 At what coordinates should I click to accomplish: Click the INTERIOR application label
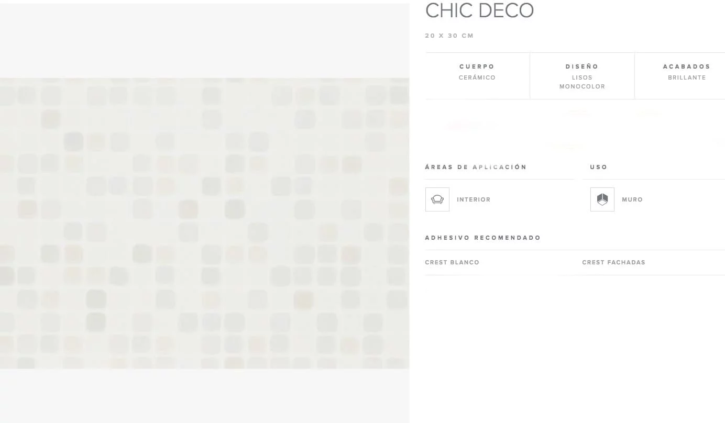click(x=474, y=199)
